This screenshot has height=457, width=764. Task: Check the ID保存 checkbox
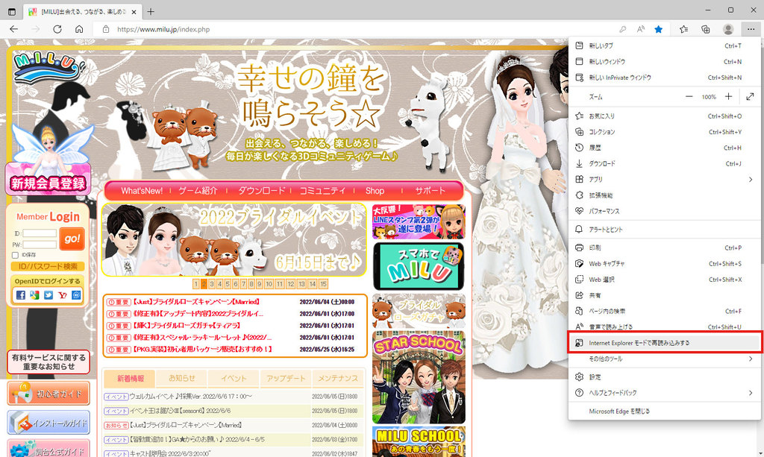click(x=16, y=255)
